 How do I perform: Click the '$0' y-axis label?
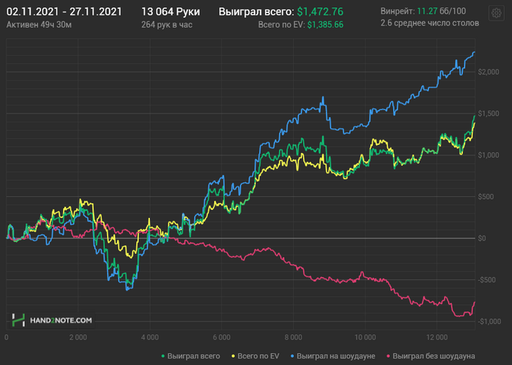[482, 238]
